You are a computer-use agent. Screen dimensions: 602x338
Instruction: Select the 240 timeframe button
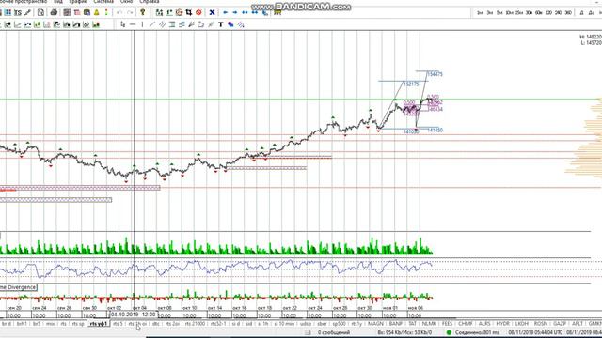coord(559,13)
